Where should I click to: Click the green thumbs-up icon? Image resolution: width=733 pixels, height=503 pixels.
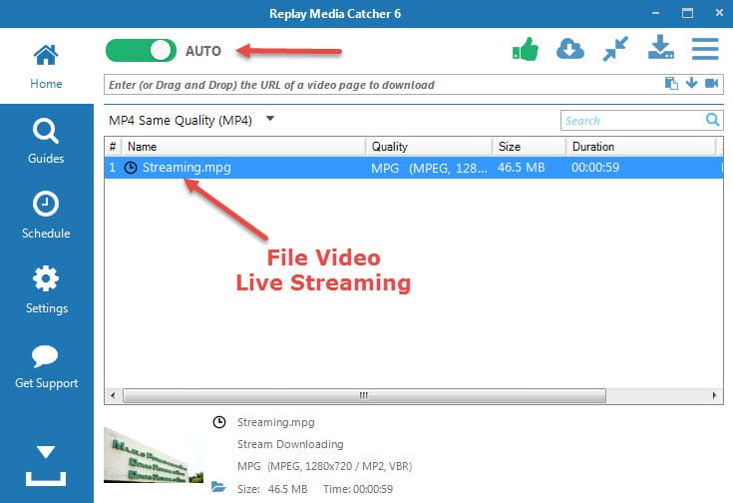tap(526, 49)
